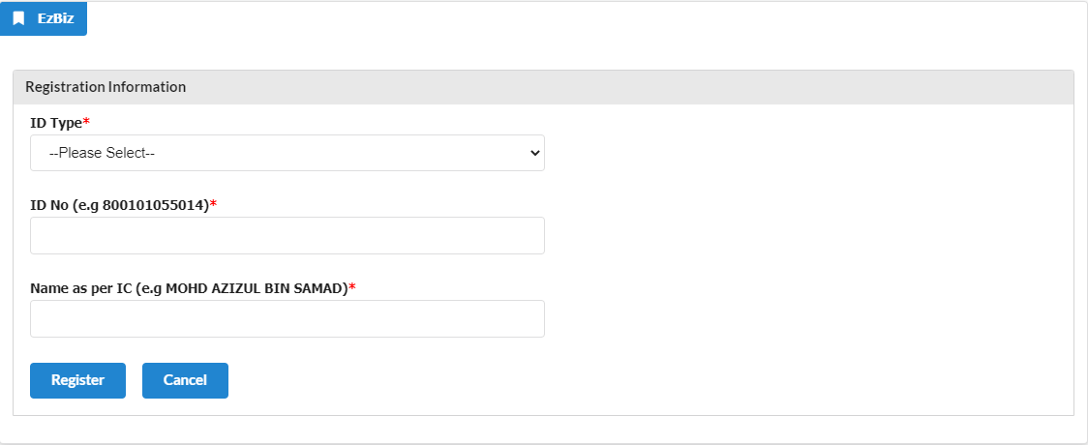
Task: Click the bookmark icon in EzBiz tab
Action: [x=18, y=18]
